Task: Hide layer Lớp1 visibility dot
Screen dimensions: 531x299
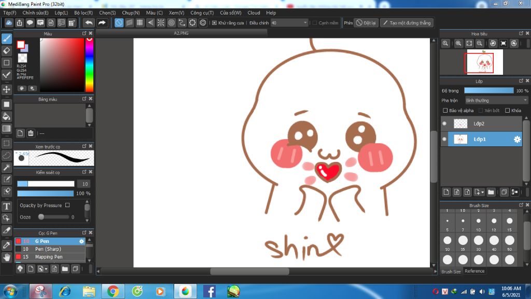Action: (444, 139)
